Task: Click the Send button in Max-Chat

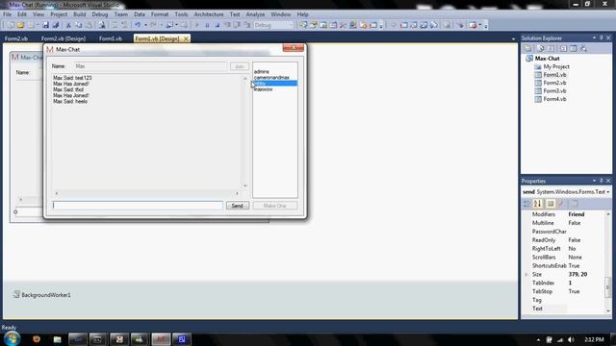Action: (x=238, y=206)
